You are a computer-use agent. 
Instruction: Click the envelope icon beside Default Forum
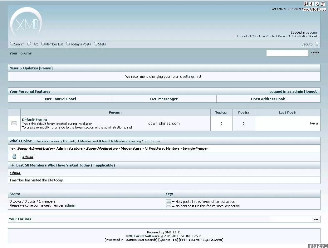(x=14, y=123)
